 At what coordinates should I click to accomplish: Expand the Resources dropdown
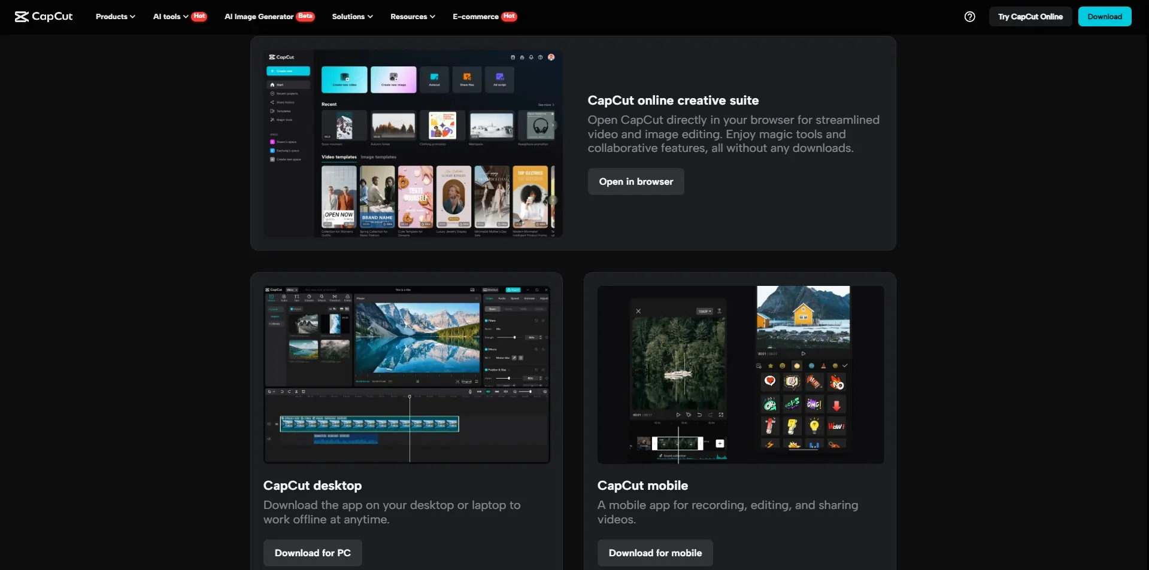point(413,17)
